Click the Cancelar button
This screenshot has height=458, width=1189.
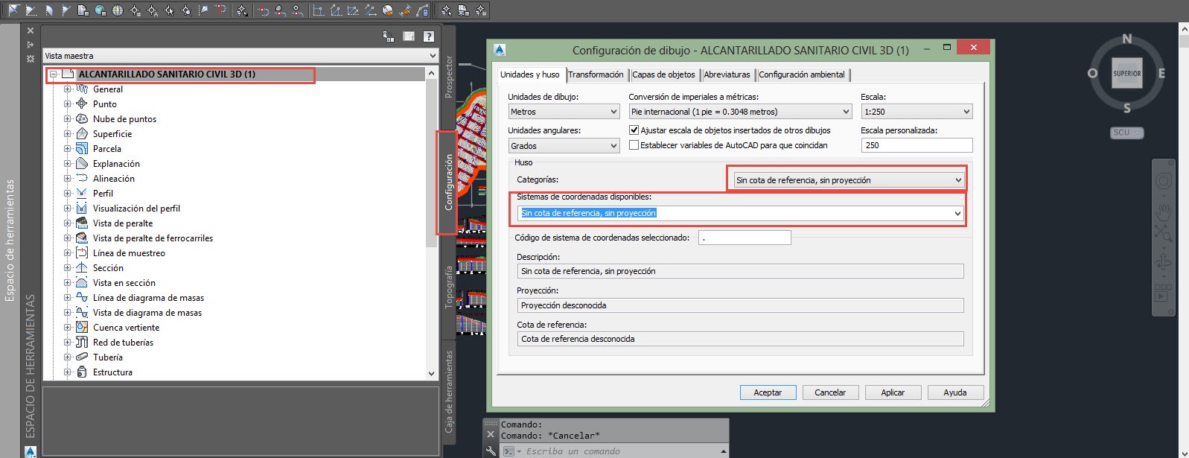pos(830,392)
